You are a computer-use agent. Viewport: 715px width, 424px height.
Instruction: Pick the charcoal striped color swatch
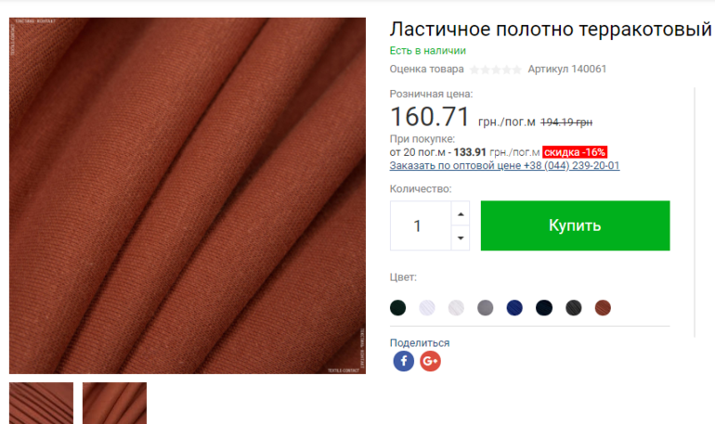click(x=574, y=308)
